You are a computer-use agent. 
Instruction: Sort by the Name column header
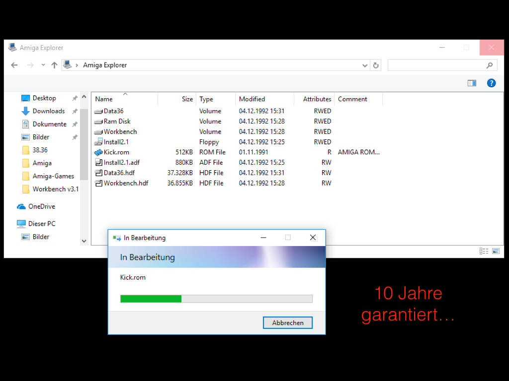(x=104, y=99)
